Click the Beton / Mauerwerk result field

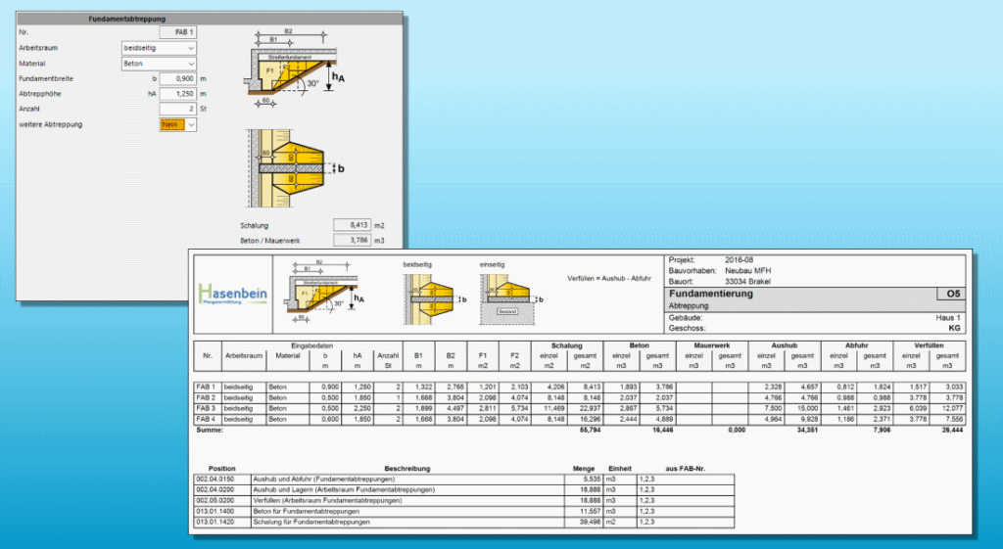click(x=356, y=239)
